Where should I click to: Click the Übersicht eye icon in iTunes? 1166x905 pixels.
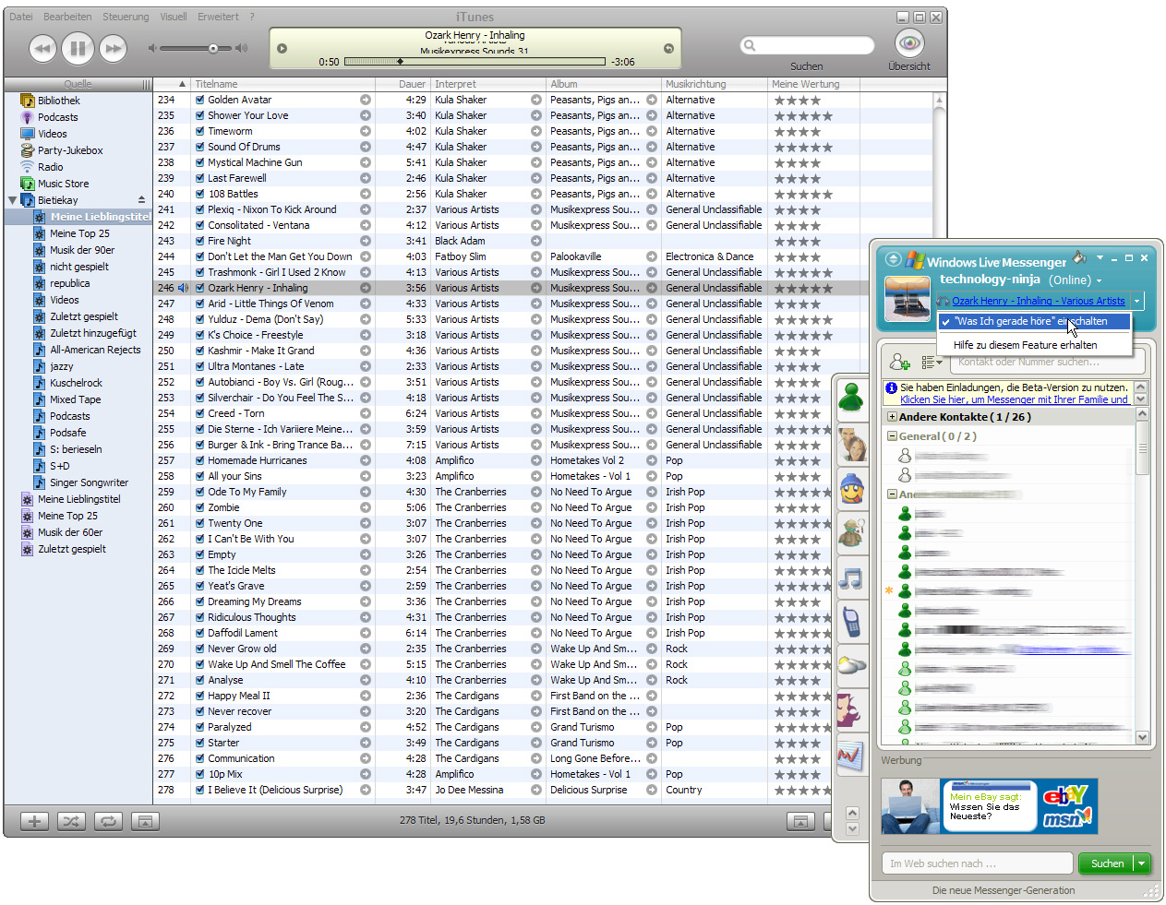coord(909,43)
